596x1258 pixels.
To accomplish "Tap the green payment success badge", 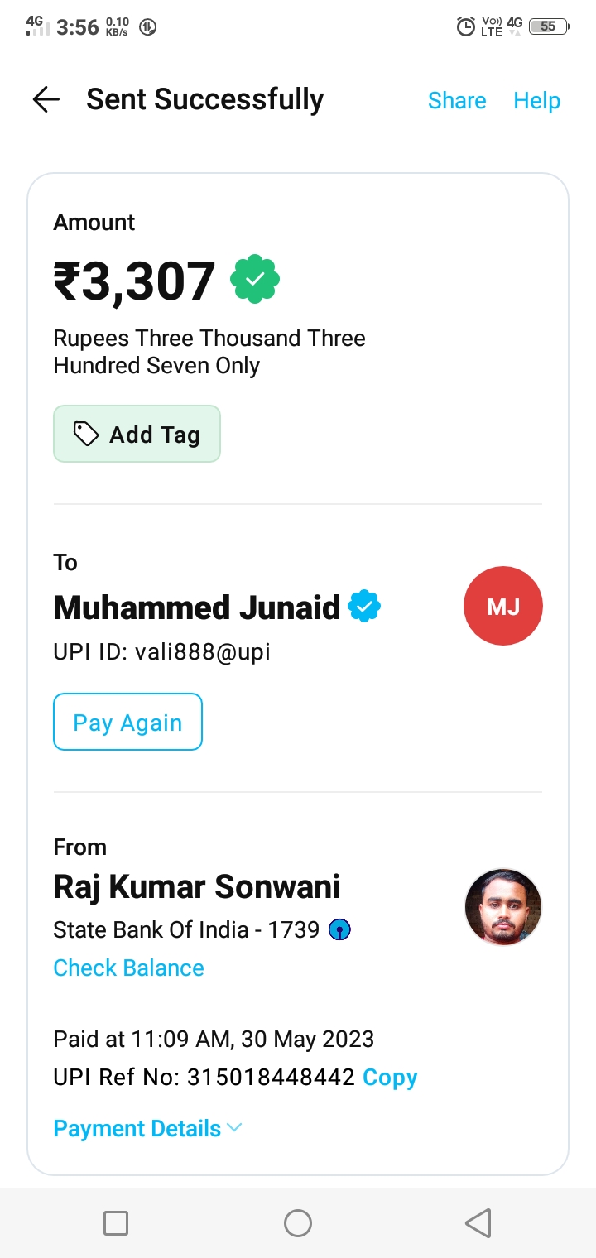I will click(x=255, y=281).
